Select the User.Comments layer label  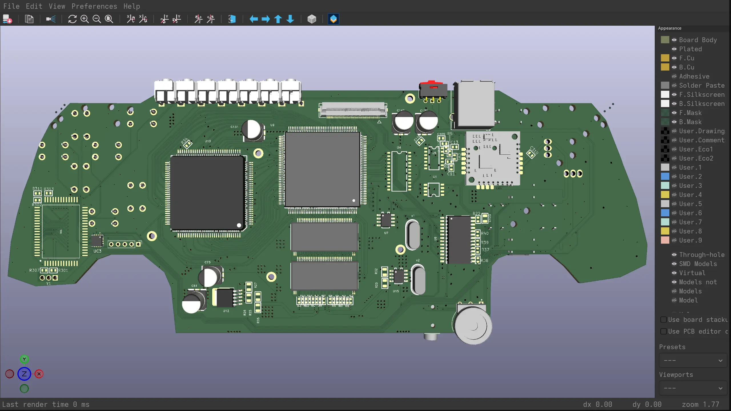click(702, 140)
